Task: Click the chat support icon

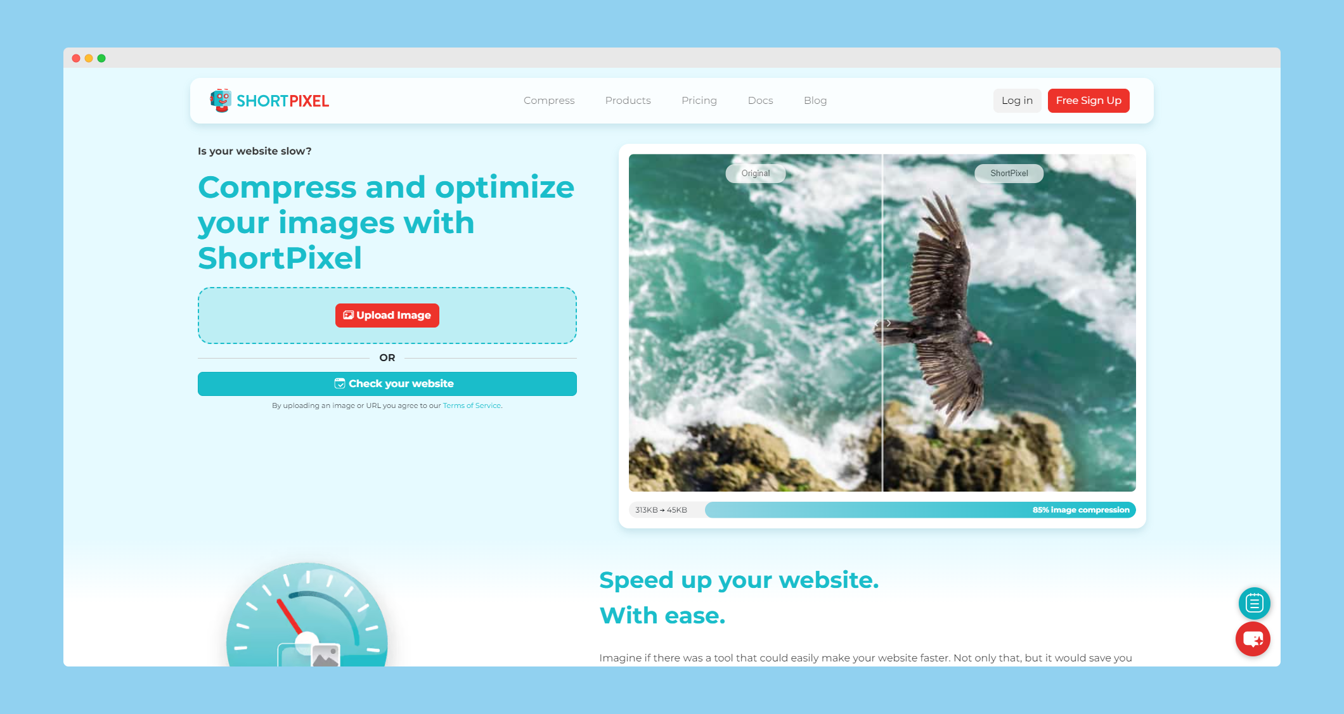Action: tap(1254, 639)
